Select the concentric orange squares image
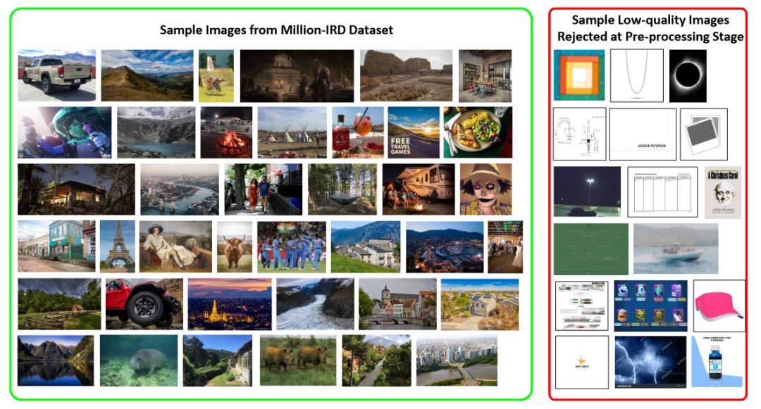The image size is (761, 409). point(579,75)
